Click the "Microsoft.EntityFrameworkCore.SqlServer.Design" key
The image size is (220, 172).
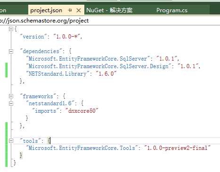98,66
